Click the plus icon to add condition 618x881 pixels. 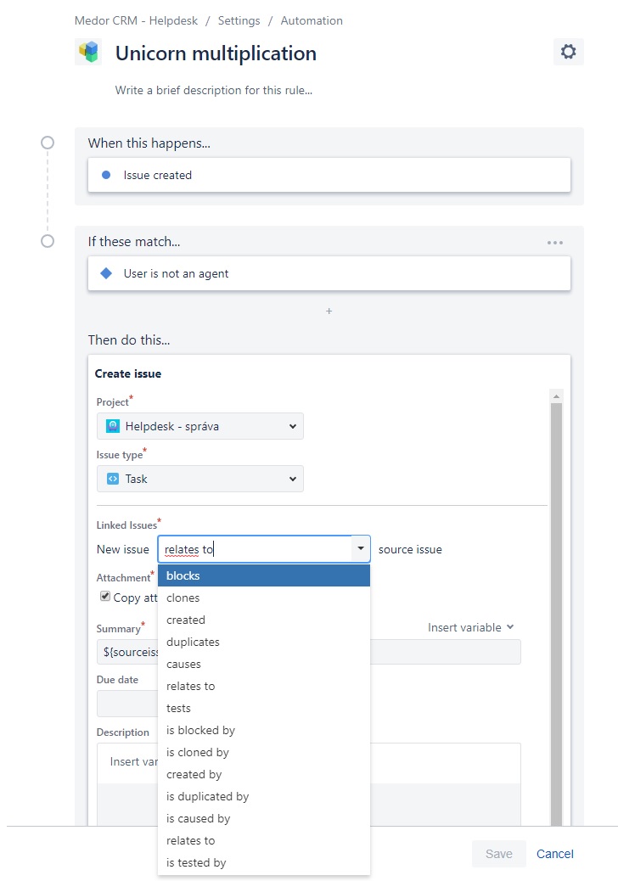(x=329, y=311)
